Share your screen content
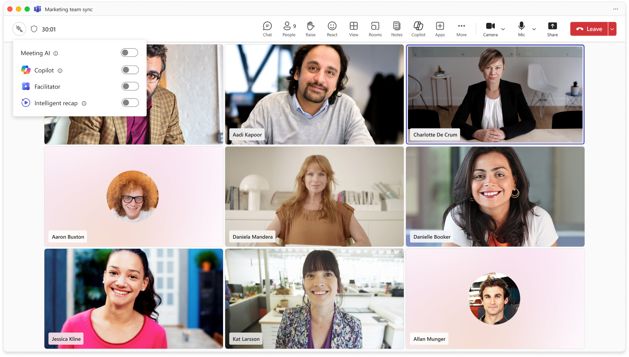This screenshot has width=629, height=357. pyautogui.click(x=552, y=29)
